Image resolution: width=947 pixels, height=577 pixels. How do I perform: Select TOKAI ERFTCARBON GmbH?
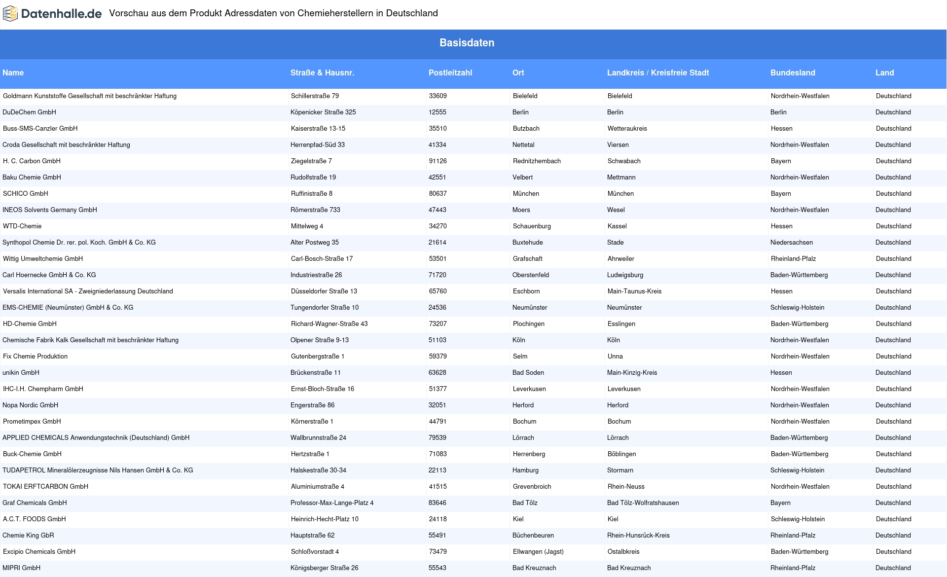coord(45,487)
